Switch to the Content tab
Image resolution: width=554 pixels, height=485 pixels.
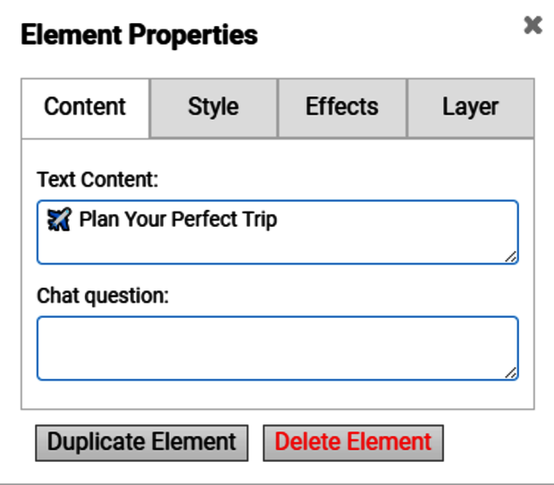[85, 107]
